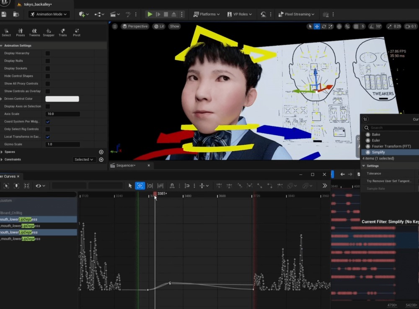Open the Selected constraints filter dropdown

point(84,160)
